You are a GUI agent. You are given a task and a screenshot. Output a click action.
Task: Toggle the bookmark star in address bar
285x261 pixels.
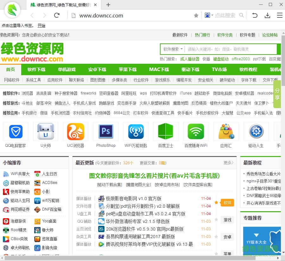pyautogui.click(x=196, y=15)
